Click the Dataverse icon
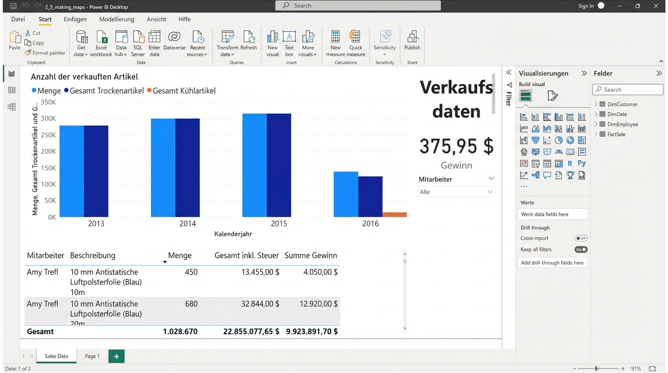 pyautogui.click(x=174, y=38)
